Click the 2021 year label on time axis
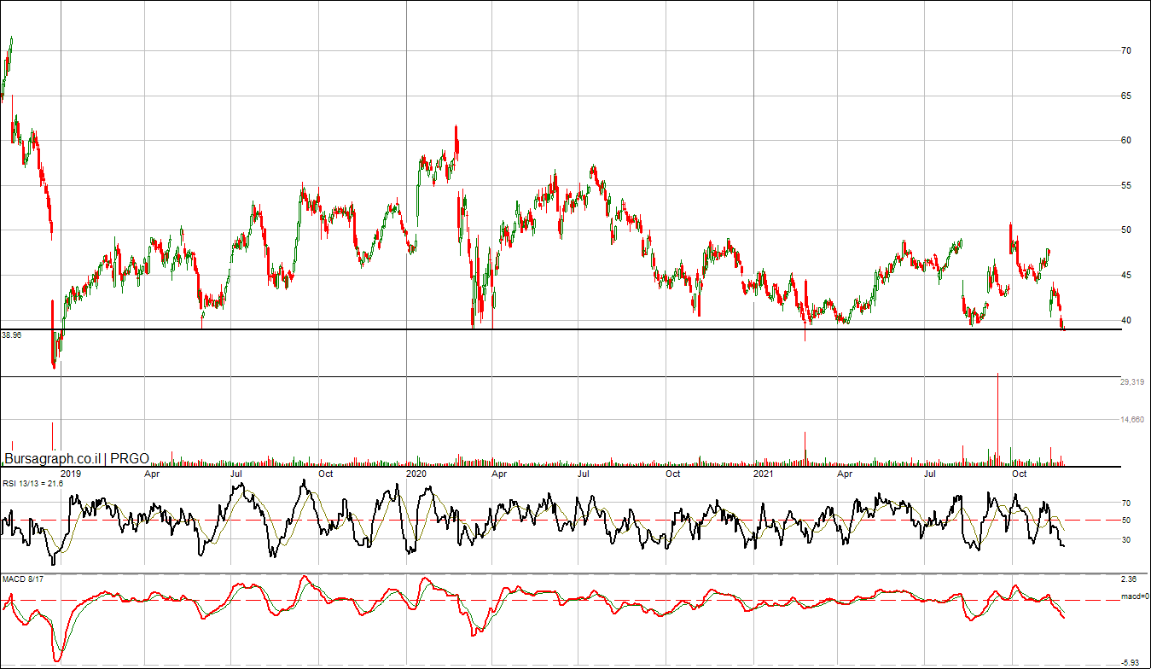The width and height of the screenshot is (1151, 669). coord(763,473)
